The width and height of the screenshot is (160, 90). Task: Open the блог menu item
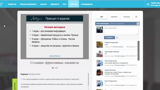(64, 4)
